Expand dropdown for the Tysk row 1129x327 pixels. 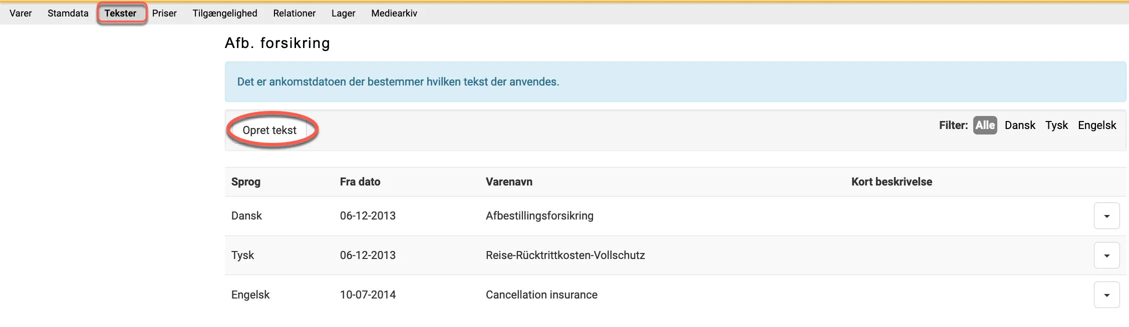(x=1106, y=255)
